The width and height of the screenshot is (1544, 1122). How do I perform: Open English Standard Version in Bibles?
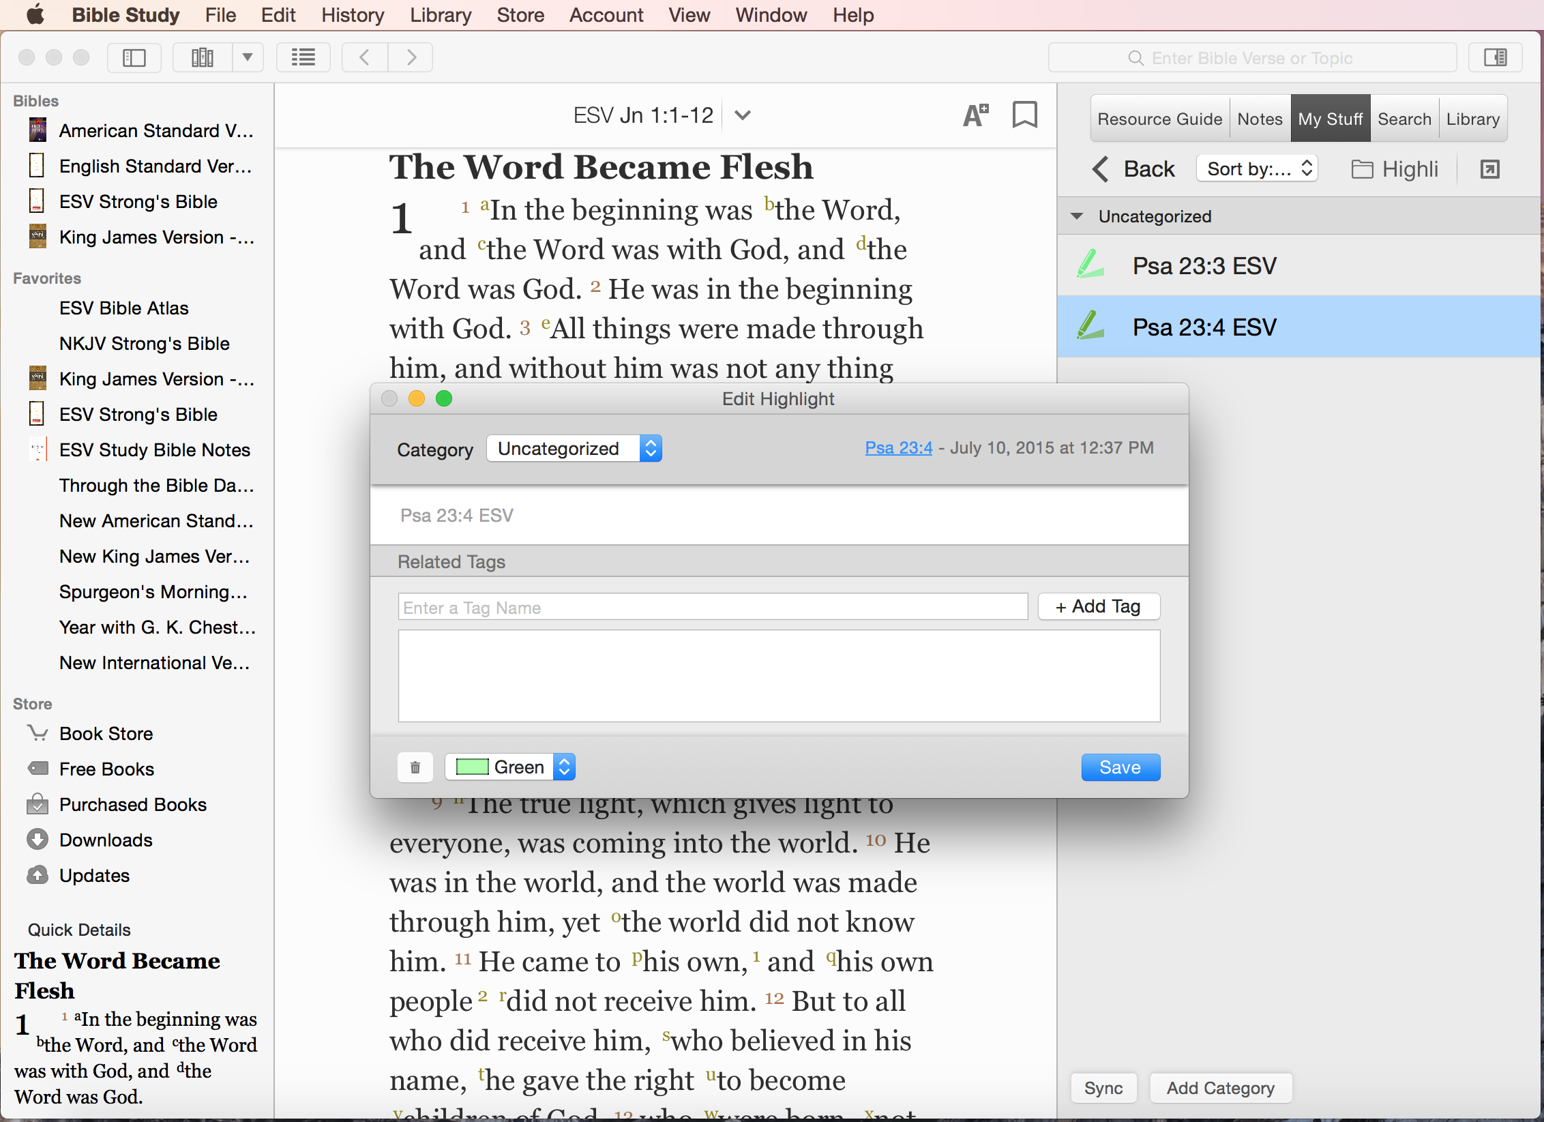[x=155, y=166]
